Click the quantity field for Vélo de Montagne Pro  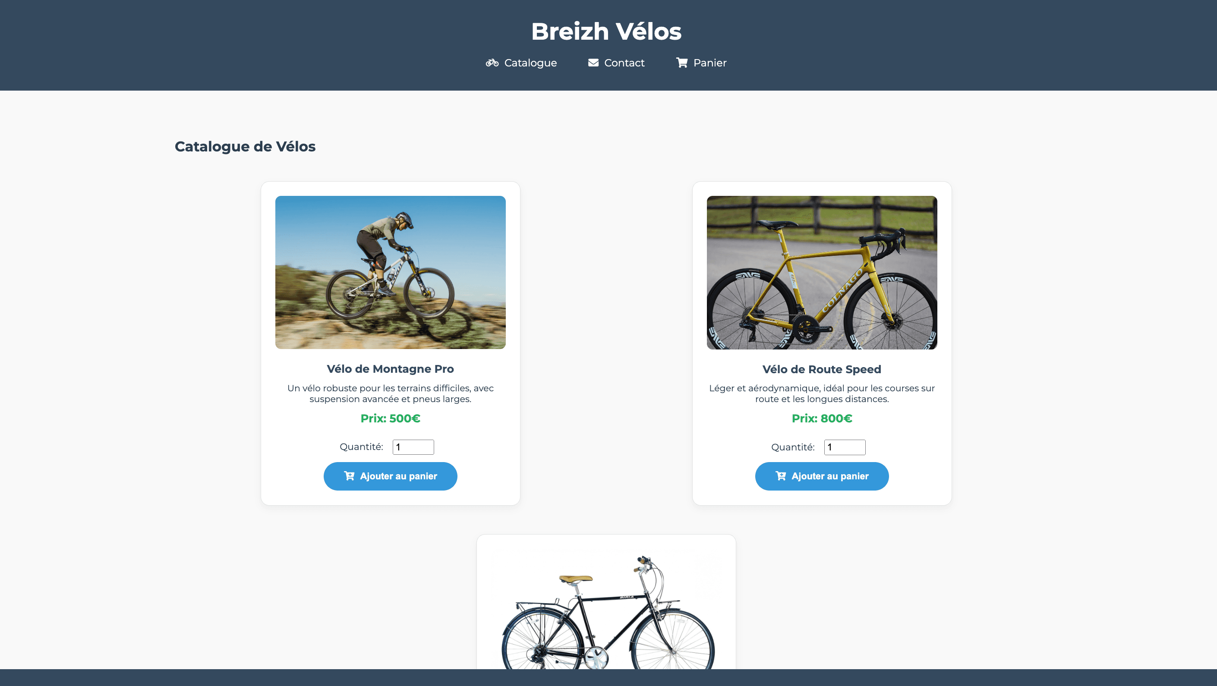tap(413, 447)
